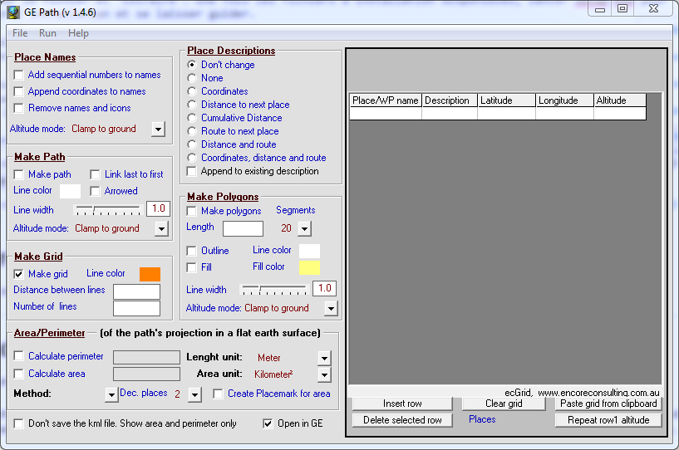Enable the Make path checkbox
Viewport: 679px width, 450px height.
18,174
